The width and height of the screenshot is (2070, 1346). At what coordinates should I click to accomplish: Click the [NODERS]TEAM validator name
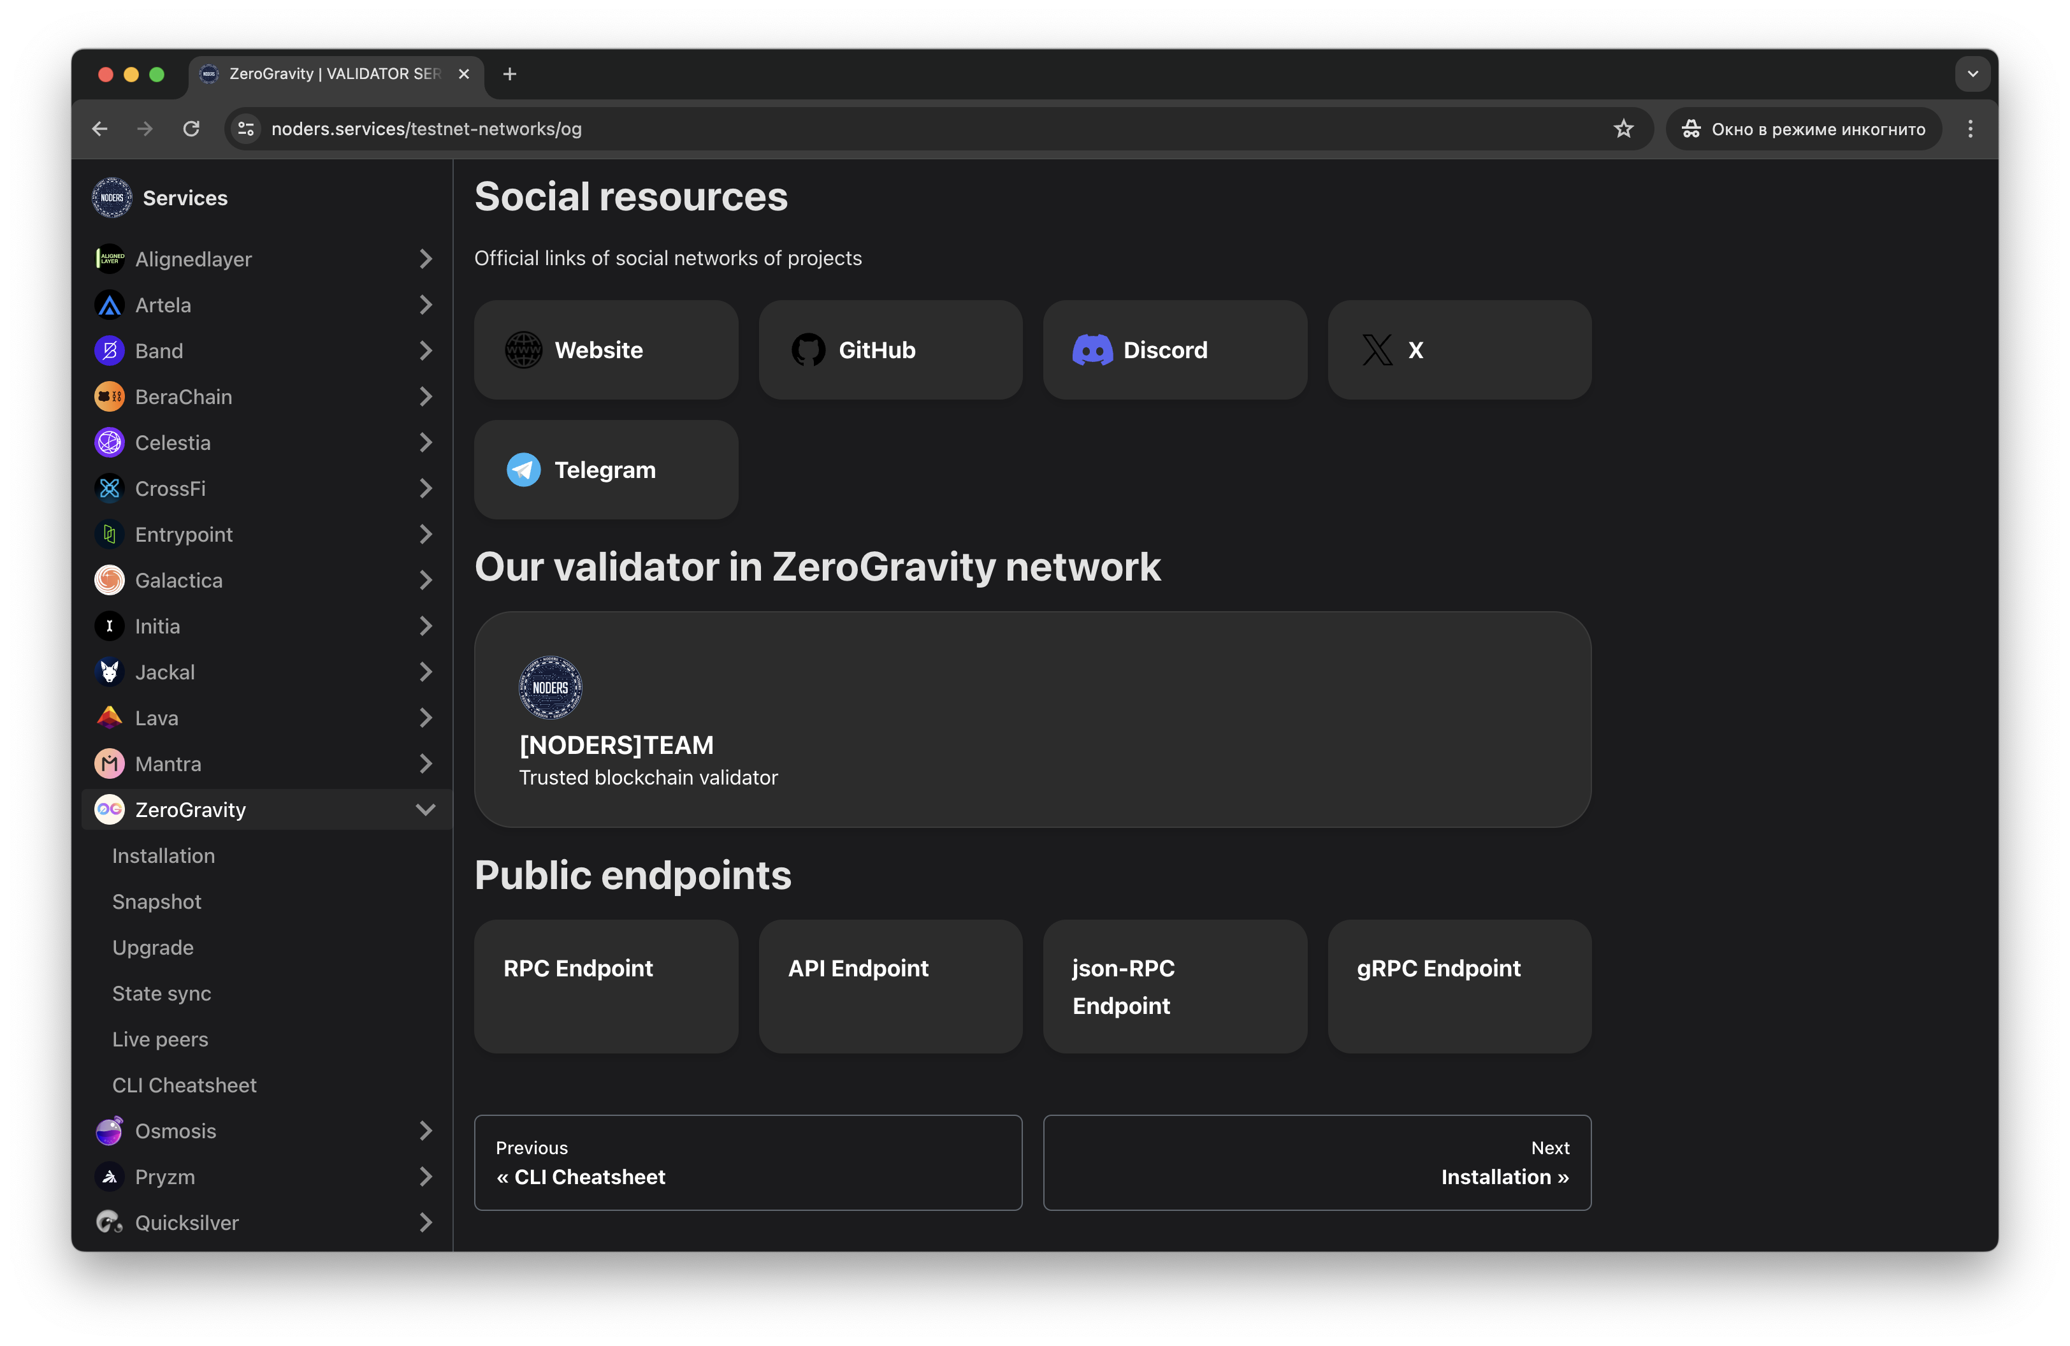(617, 746)
